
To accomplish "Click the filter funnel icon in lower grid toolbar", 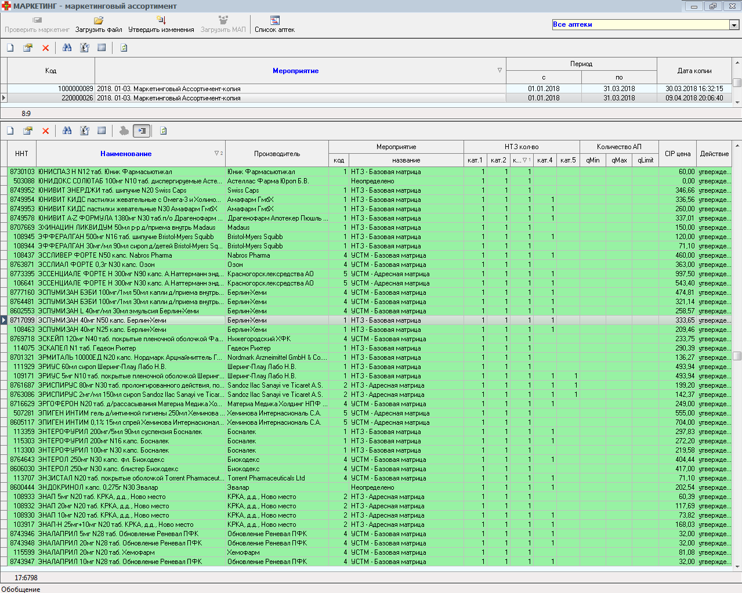I will 85,131.
